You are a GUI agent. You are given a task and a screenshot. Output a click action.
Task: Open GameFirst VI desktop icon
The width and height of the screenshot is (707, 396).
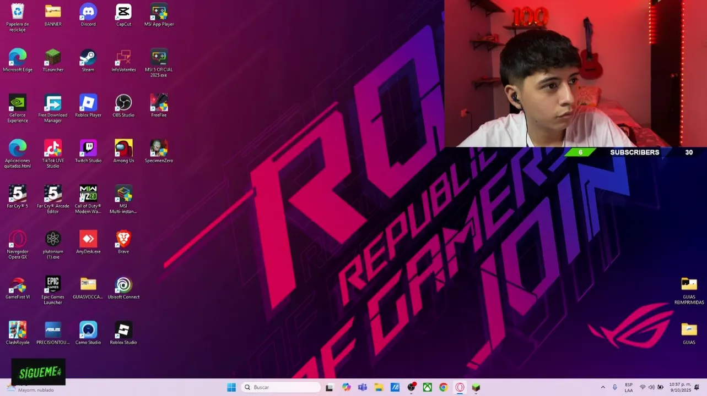18,288
